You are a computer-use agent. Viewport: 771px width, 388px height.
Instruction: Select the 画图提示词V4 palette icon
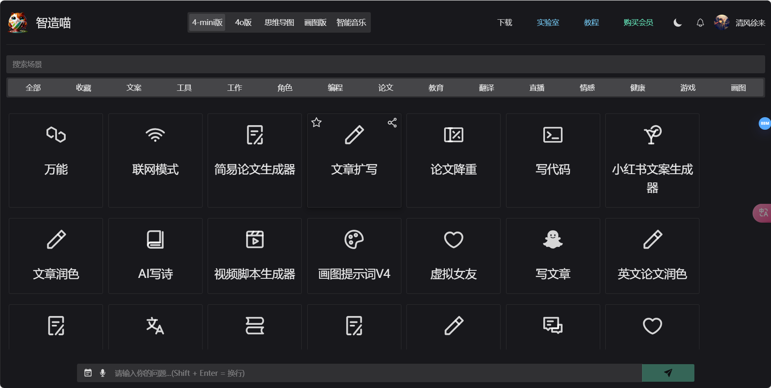click(x=354, y=239)
